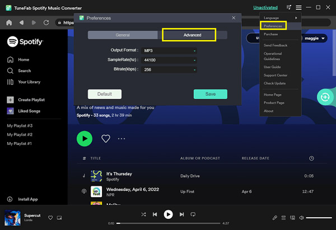This screenshot has width=336, height=230.
Task: Like the playlist with the heart icon
Action: (x=106, y=139)
